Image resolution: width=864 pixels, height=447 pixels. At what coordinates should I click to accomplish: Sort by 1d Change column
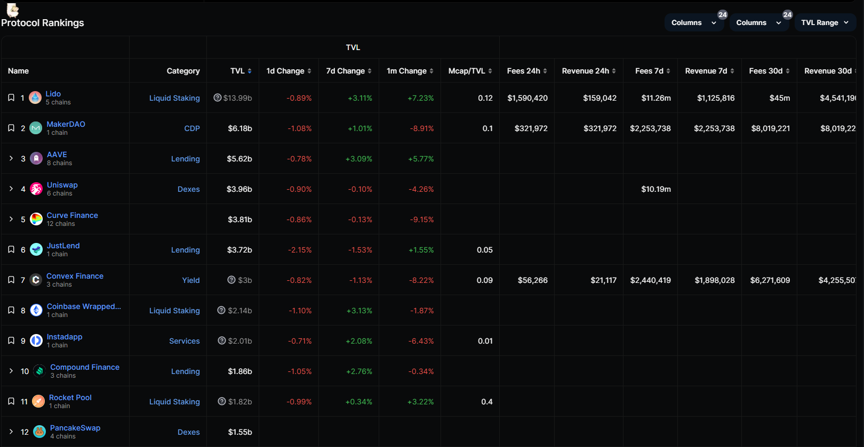pos(289,71)
